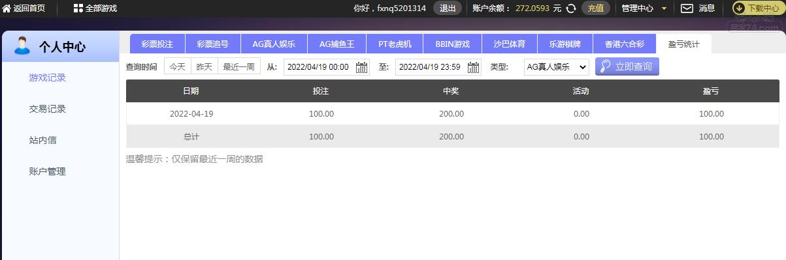
Task: Click the envelope 消息 icon
Action: [x=687, y=8]
